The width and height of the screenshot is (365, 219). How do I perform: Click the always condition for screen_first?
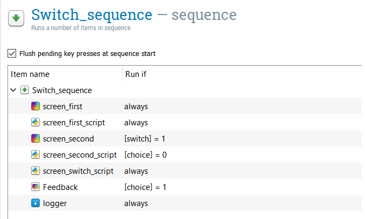pos(136,107)
